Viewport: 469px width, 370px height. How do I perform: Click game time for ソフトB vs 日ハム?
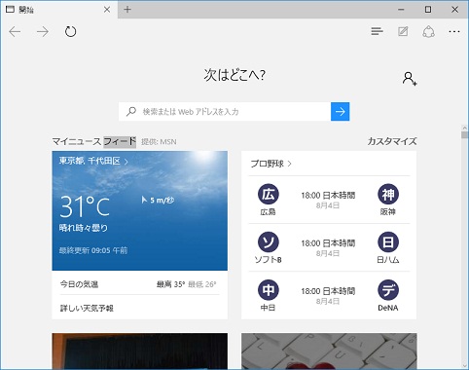point(328,243)
